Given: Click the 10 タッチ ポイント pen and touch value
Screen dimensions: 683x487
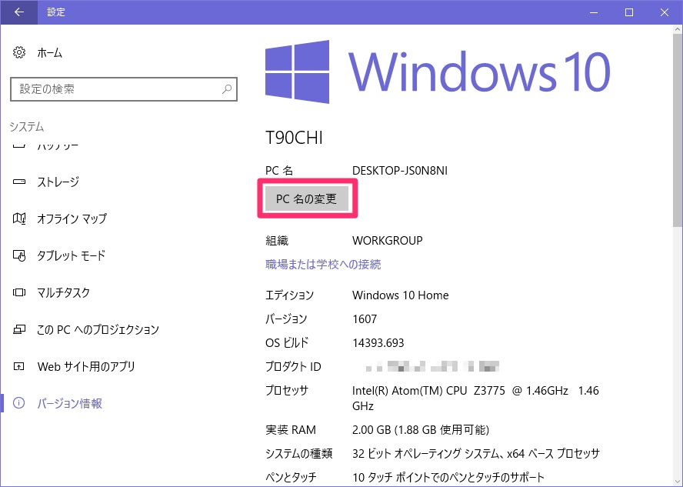Looking at the screenshot, I should click(x=448, y=478).
